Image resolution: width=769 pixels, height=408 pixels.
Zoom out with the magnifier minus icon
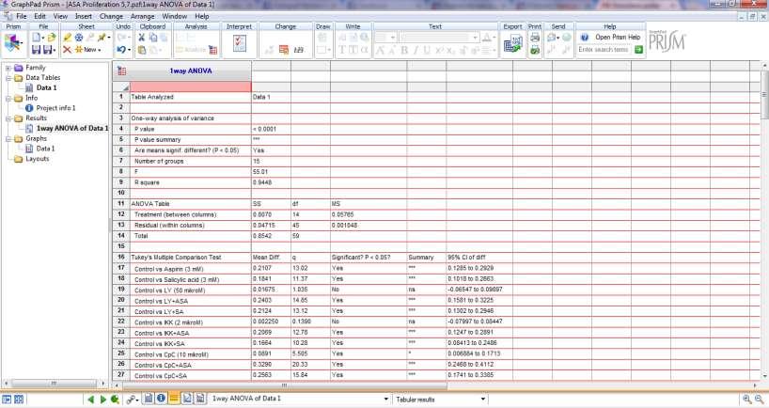(x=759, y=400)
